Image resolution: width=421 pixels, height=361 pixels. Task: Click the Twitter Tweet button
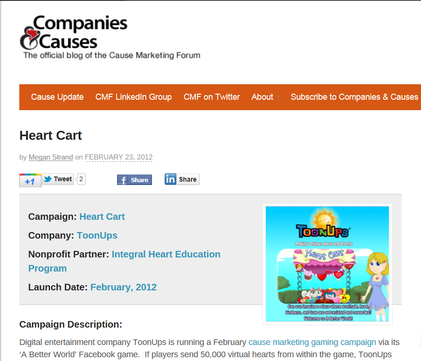58,179
